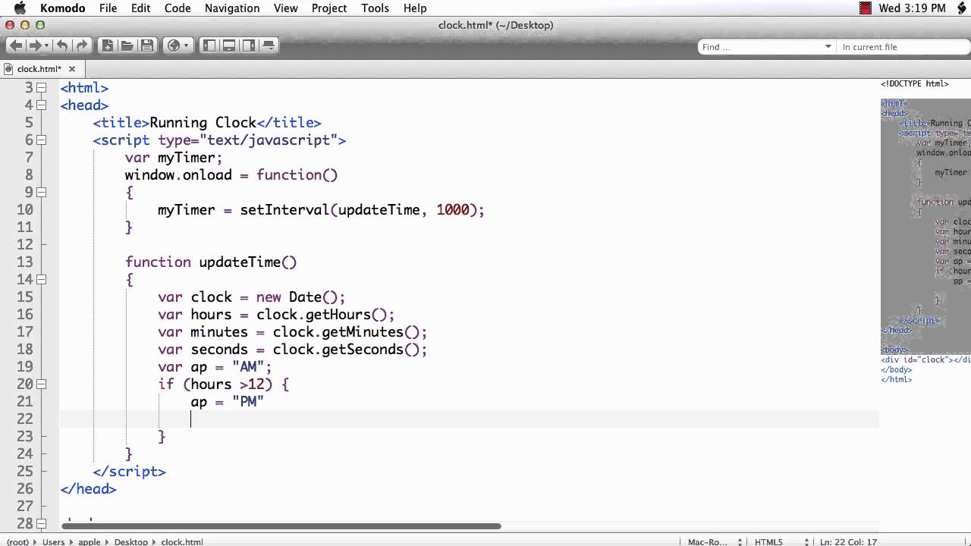
Task: Collapse the fold marker on line 4 head
Action: (41, 105)
